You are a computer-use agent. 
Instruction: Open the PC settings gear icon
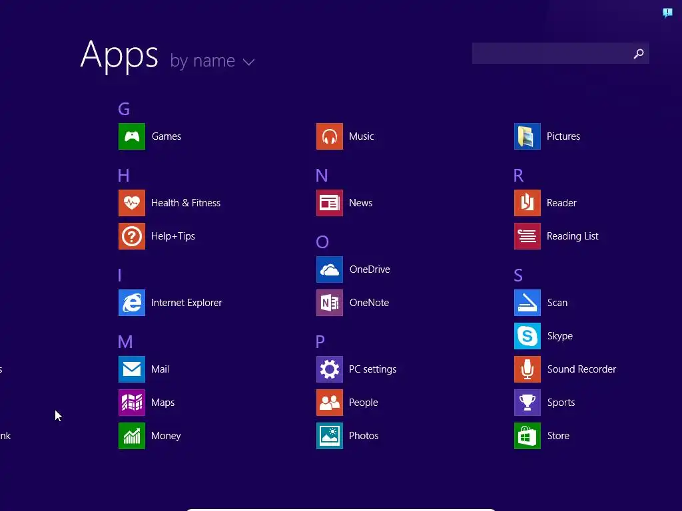pos(330,369)
